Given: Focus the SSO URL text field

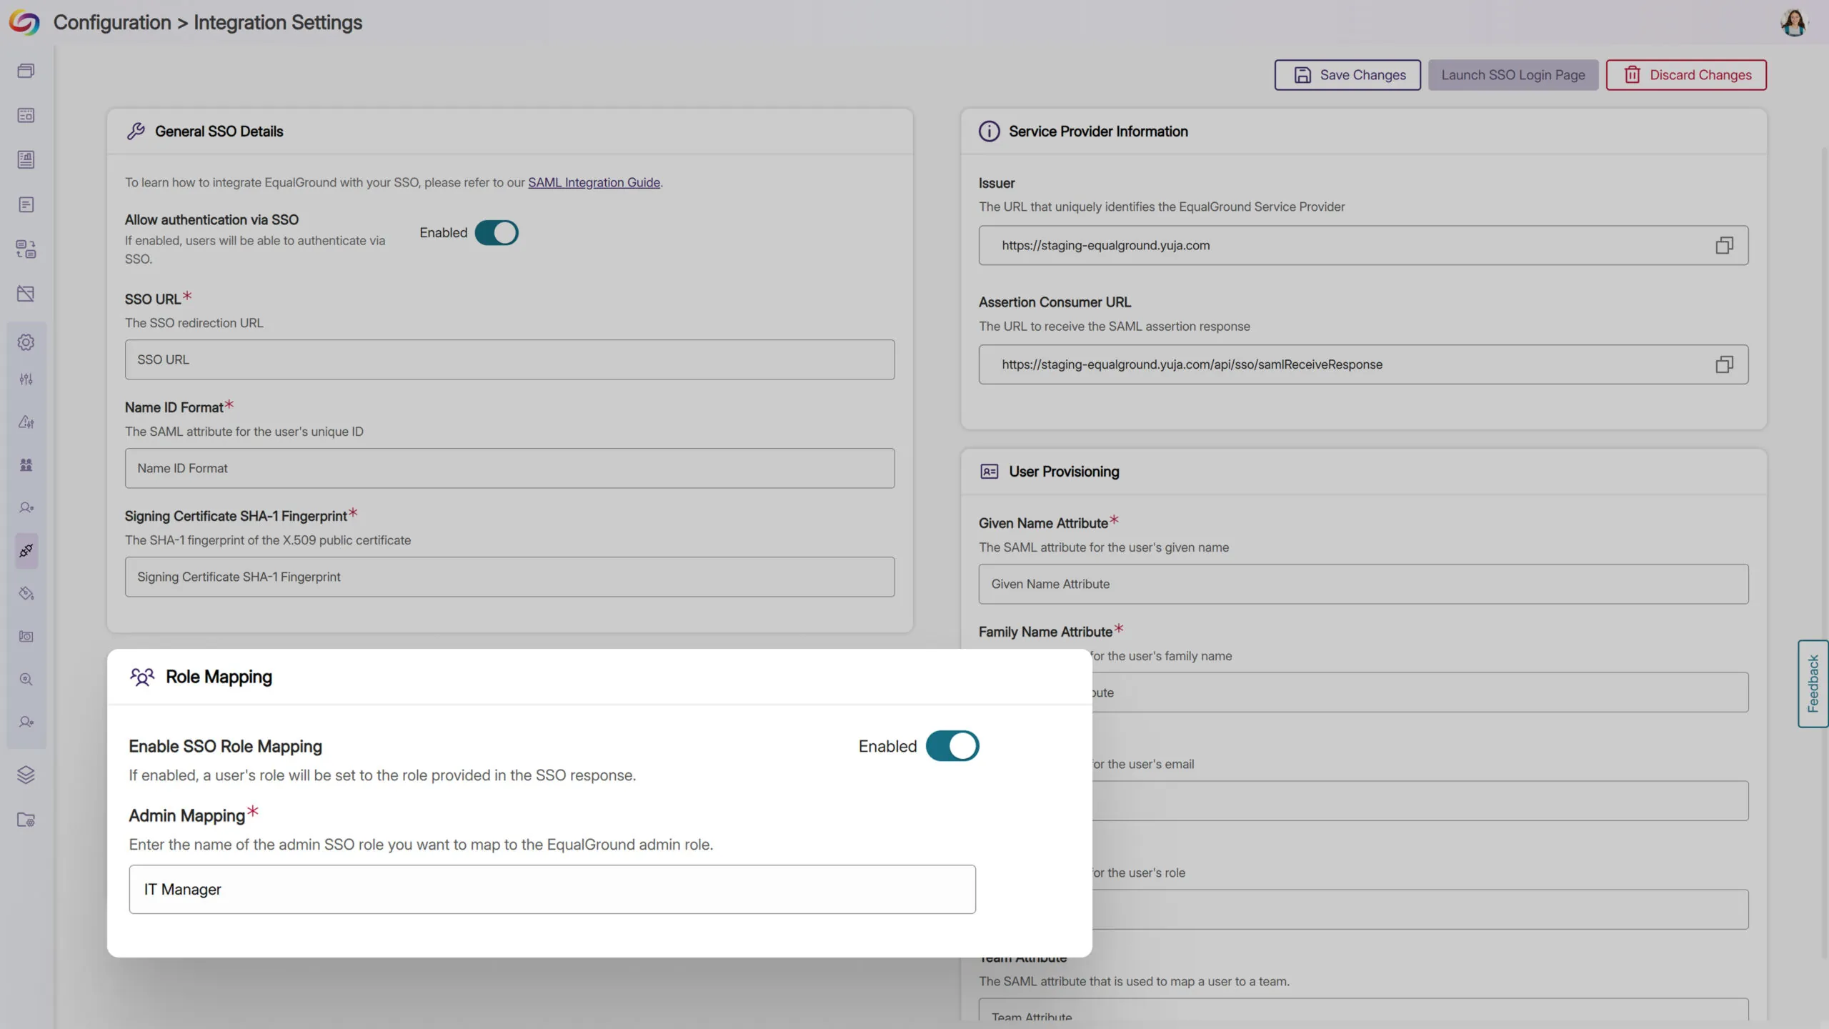Looking at the screenshot, I should click(x=509, y=359).
